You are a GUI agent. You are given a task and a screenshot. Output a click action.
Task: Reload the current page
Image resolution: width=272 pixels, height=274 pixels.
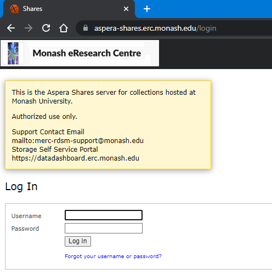coord(46,28)
